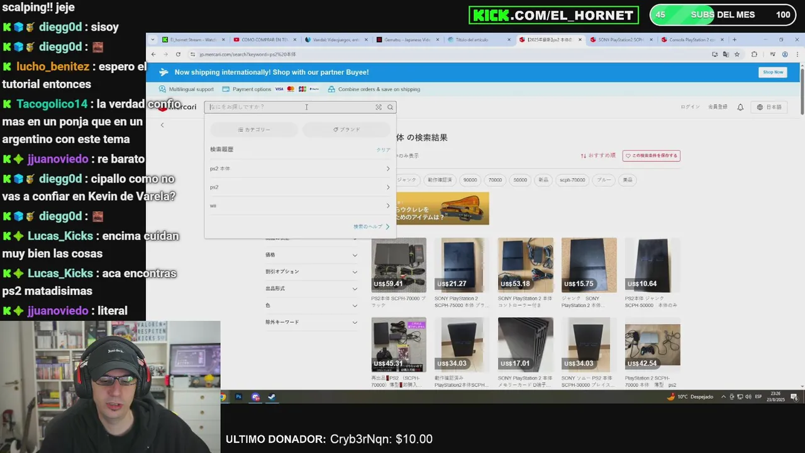
Task: Expand the 除外キーワード filter
Action: tap(311, 322)
